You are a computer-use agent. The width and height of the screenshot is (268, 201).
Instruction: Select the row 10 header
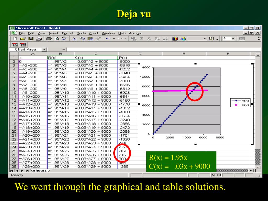point(14,93)
